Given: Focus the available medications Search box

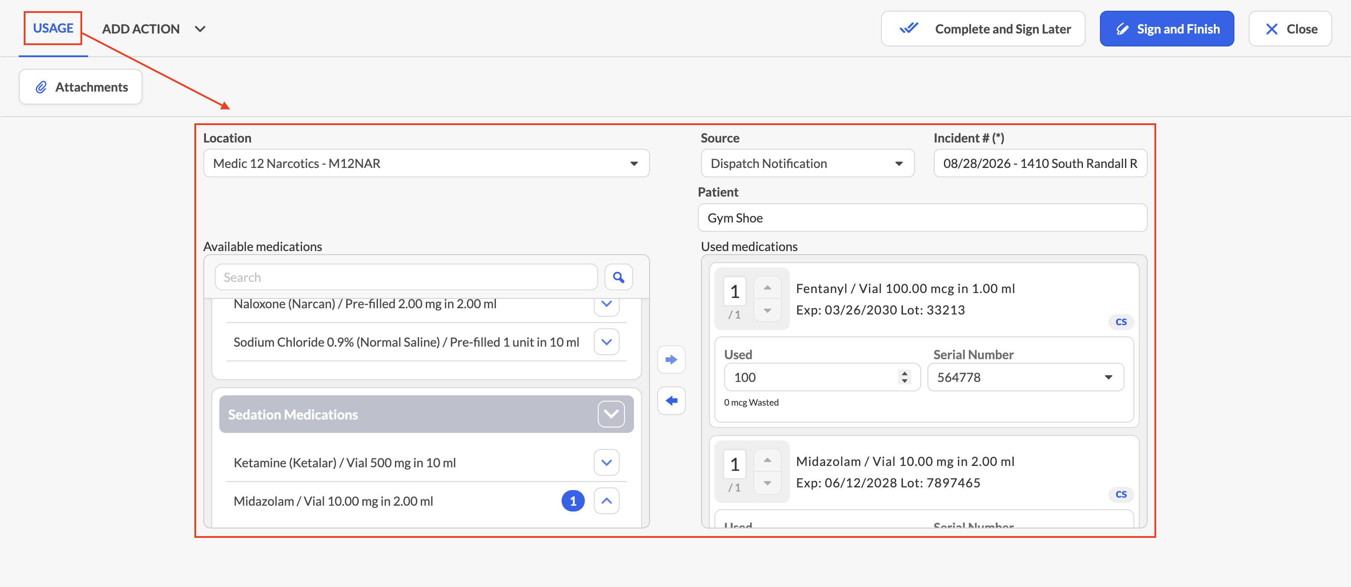Looking at the screenshot, I should tap(406, 277).
